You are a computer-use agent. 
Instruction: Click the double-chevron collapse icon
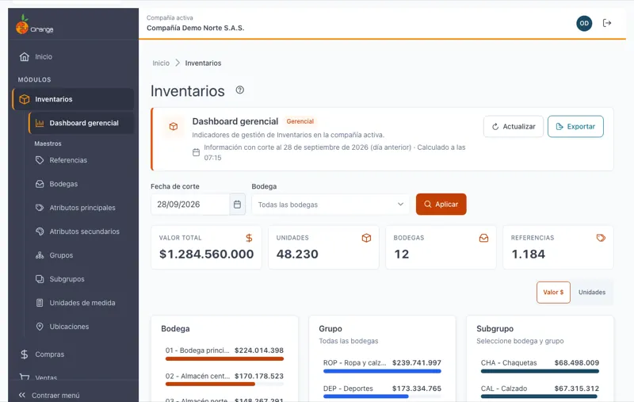[x=22, y=395]
